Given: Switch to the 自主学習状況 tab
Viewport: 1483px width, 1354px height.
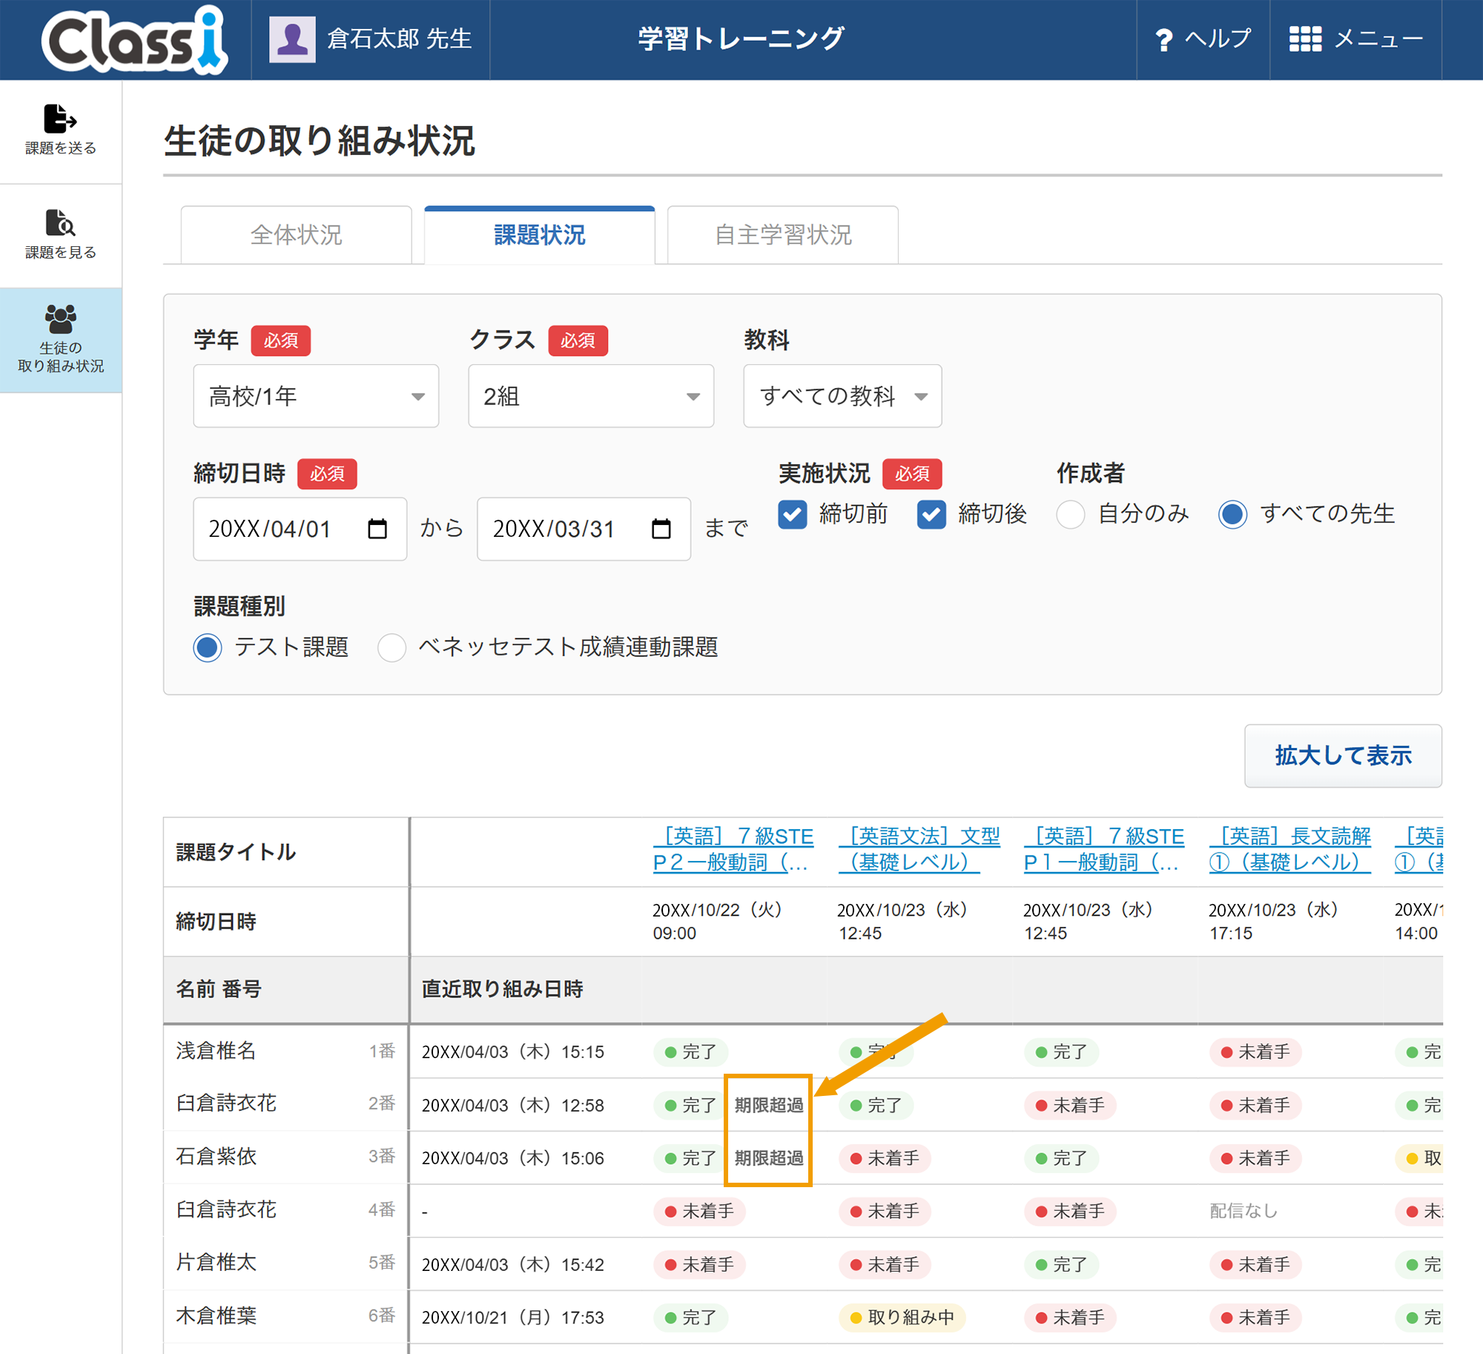Looking at the screenshot, I should [x=783, y=235].
